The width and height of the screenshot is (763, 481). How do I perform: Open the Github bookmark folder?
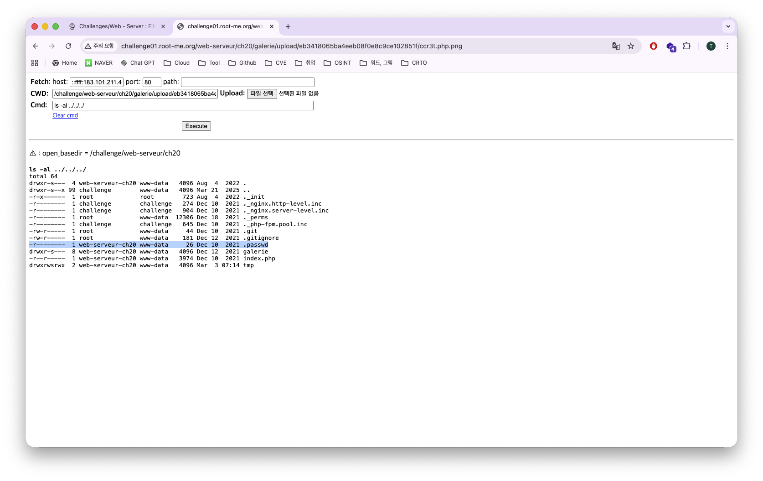[x=242, y=63]
